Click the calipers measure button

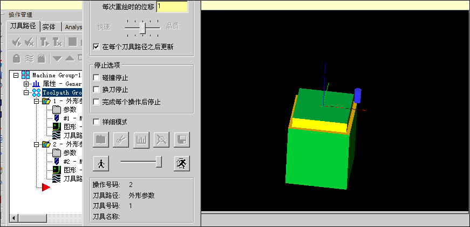point(121,139)
